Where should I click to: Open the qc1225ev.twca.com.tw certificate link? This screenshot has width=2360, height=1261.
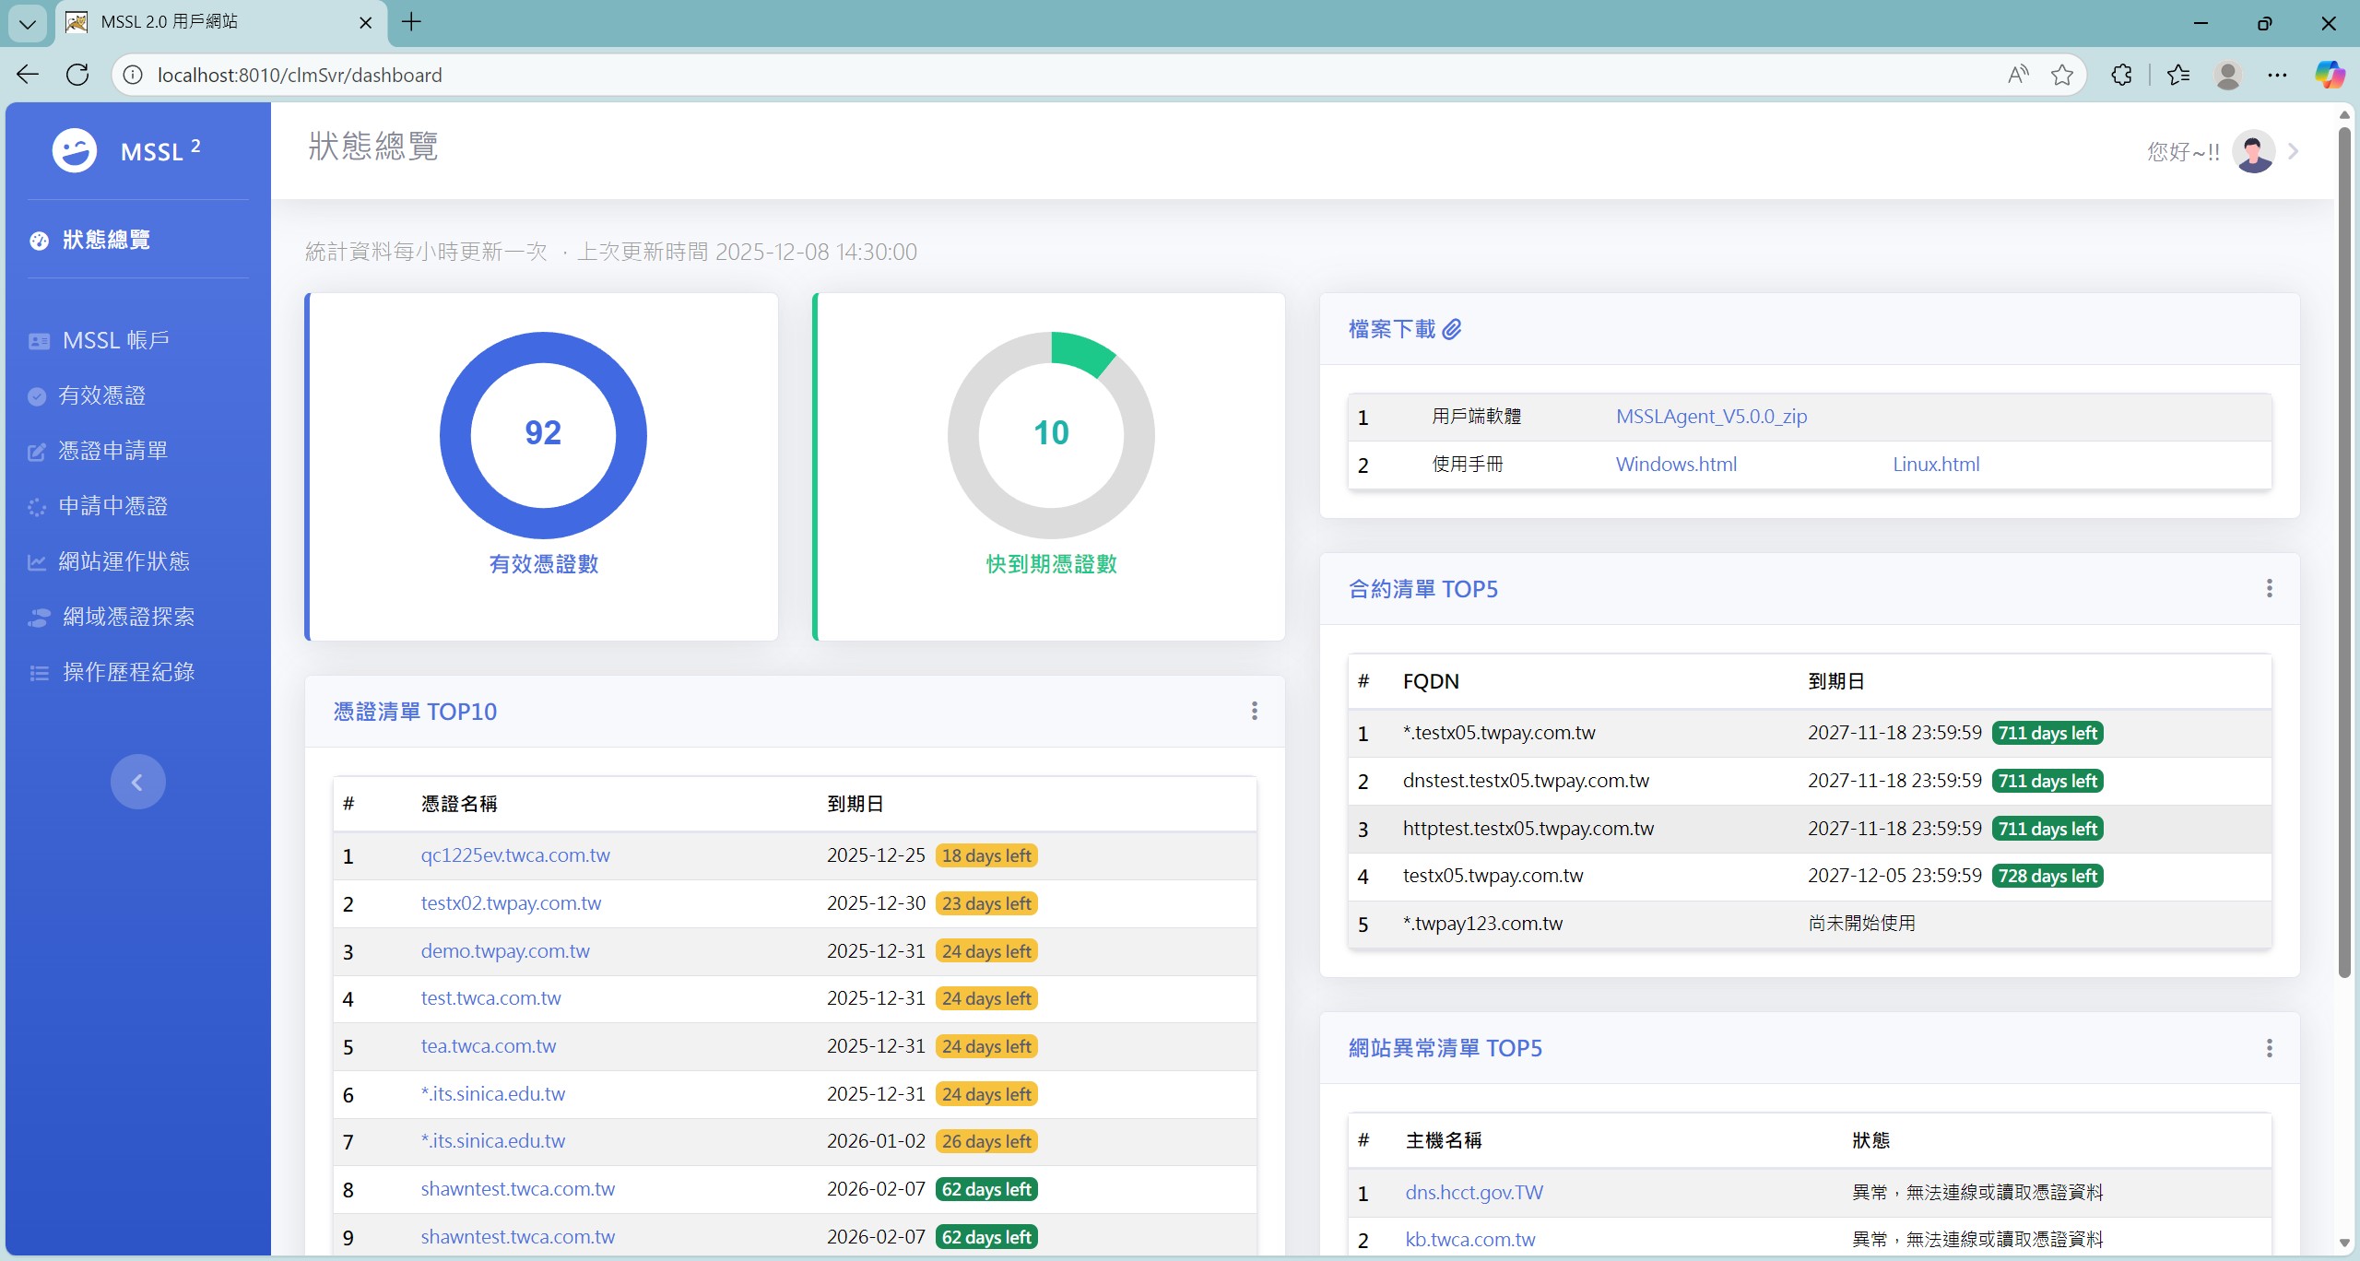pyautogui.click(x=515, y=855)
